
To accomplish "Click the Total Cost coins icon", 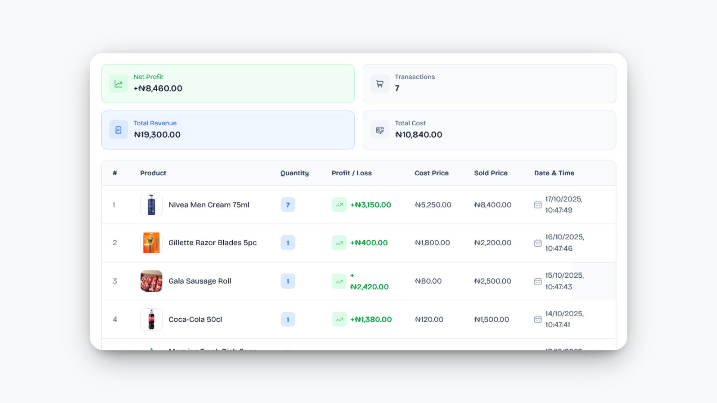I will click(x=380, y=130).
